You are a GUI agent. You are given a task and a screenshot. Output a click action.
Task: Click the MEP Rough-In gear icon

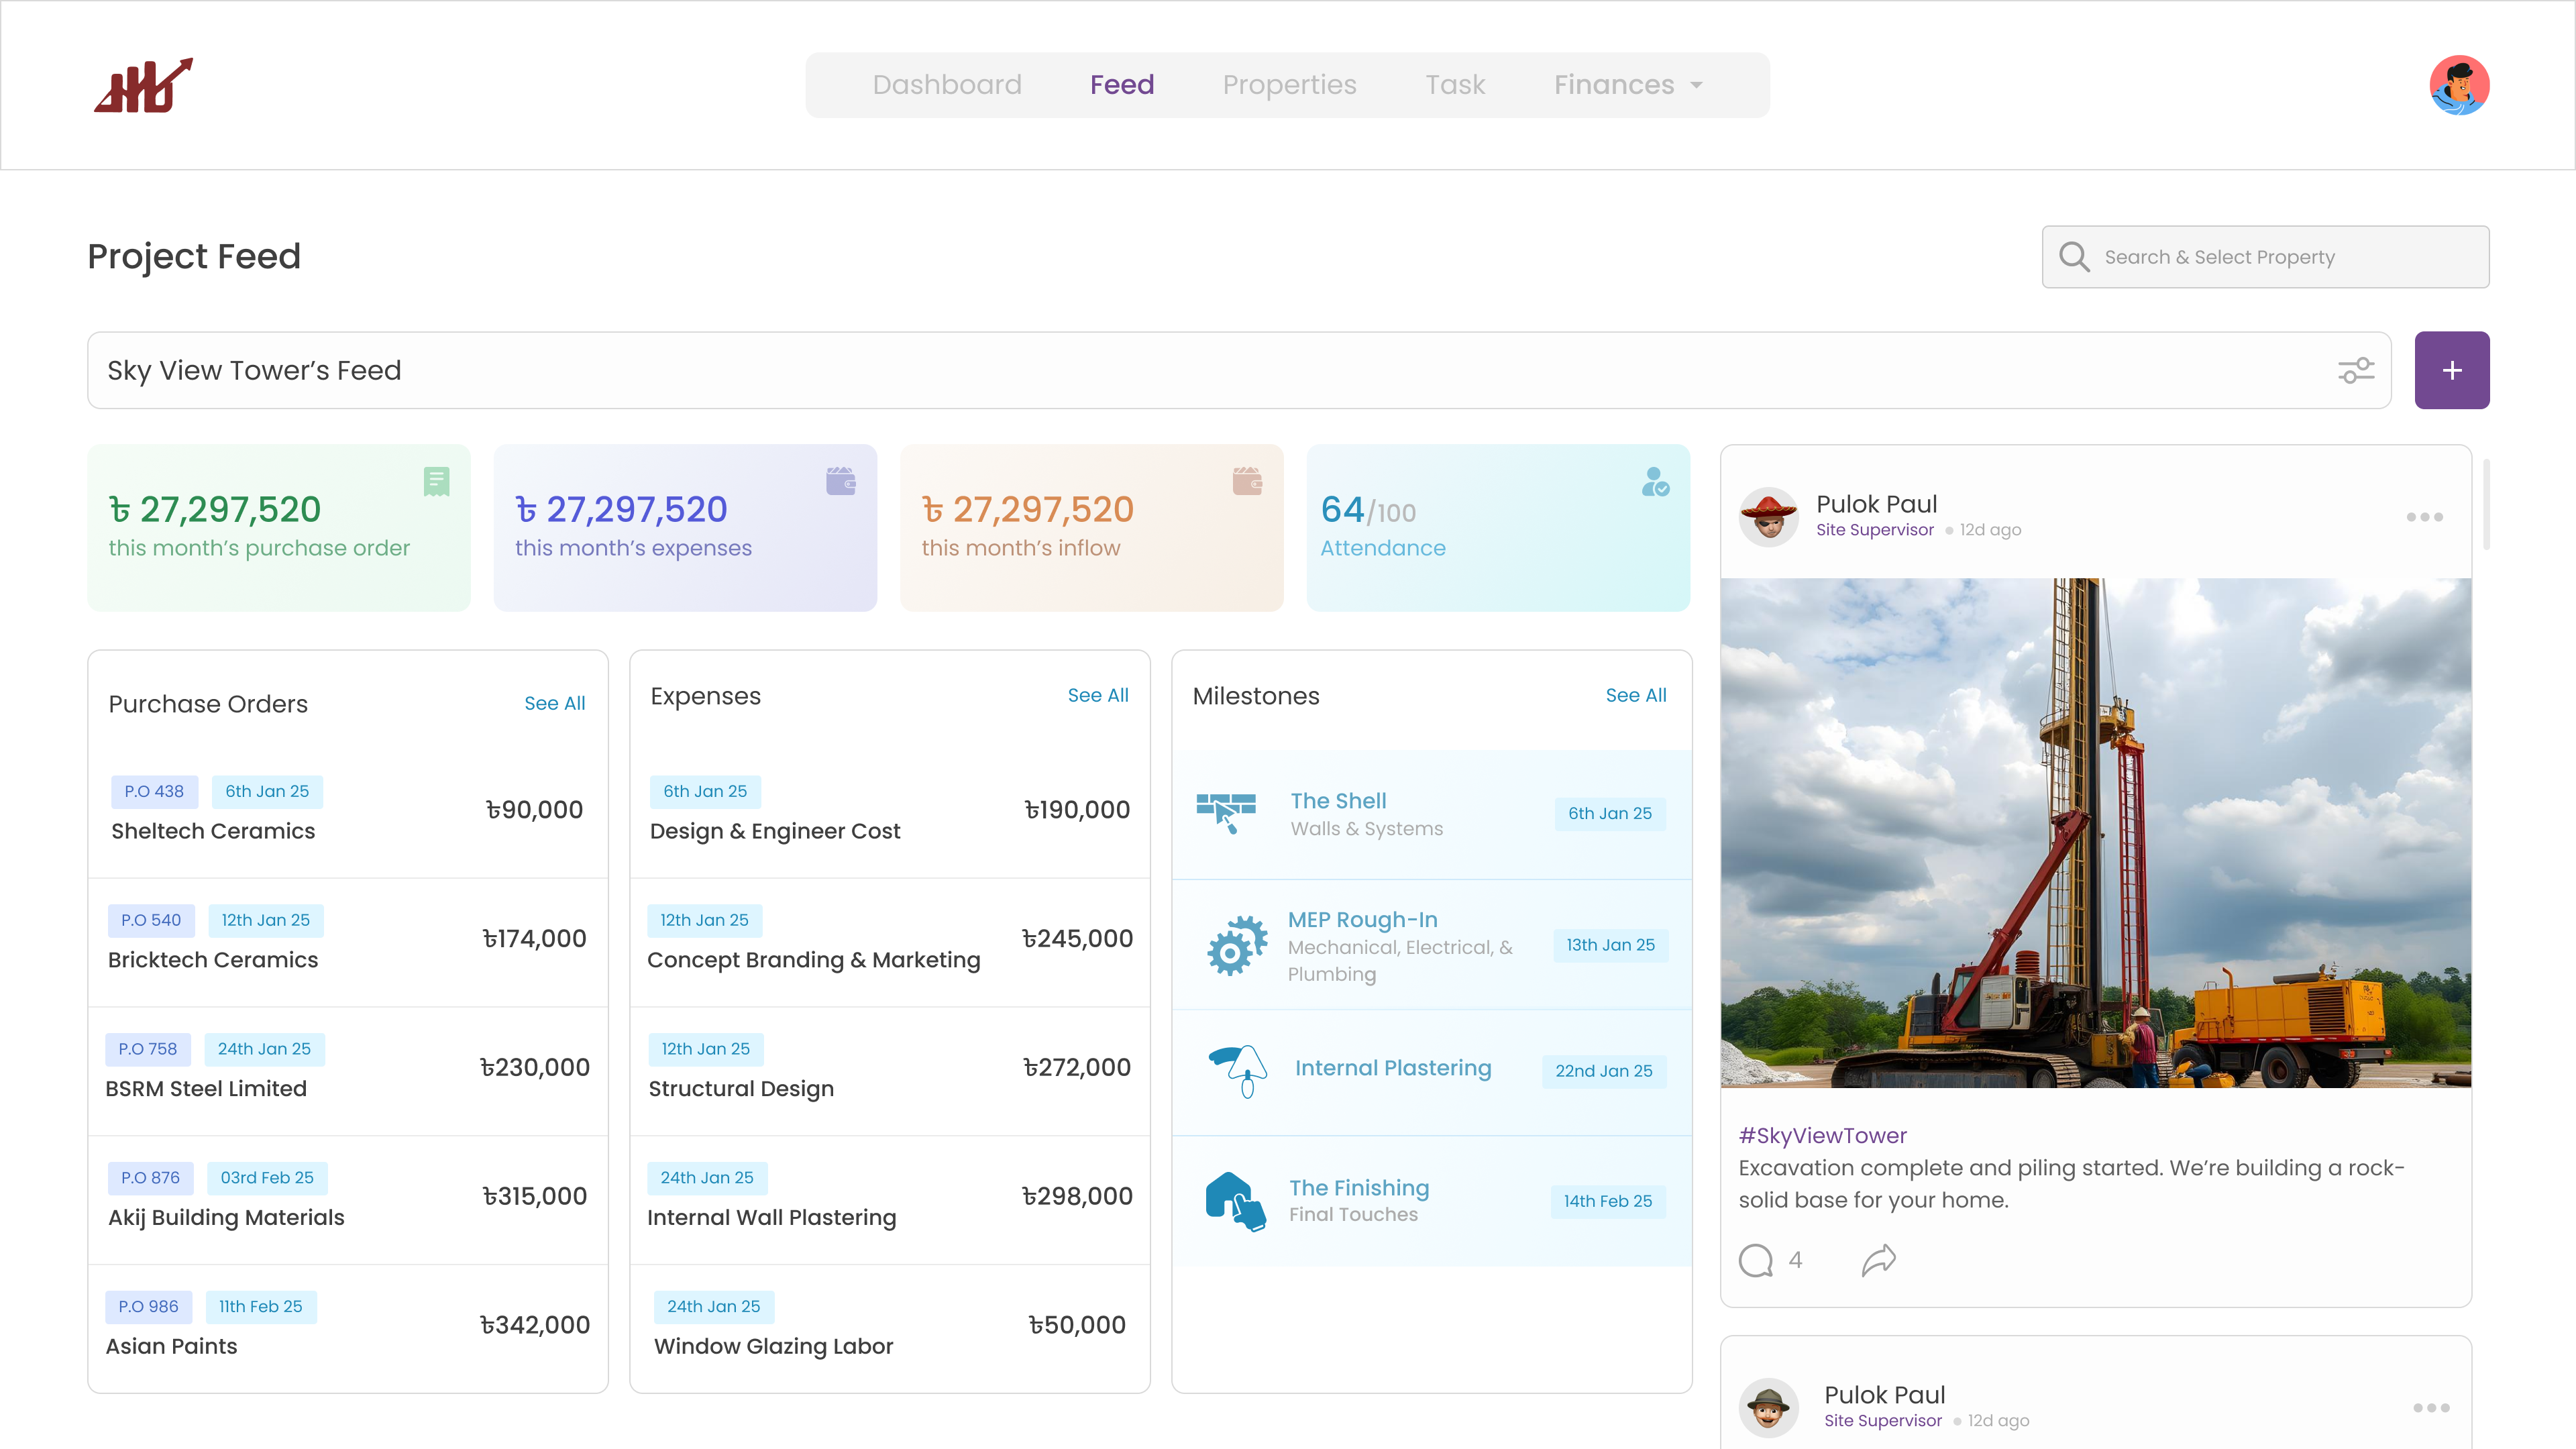(x=1236, y=945)
